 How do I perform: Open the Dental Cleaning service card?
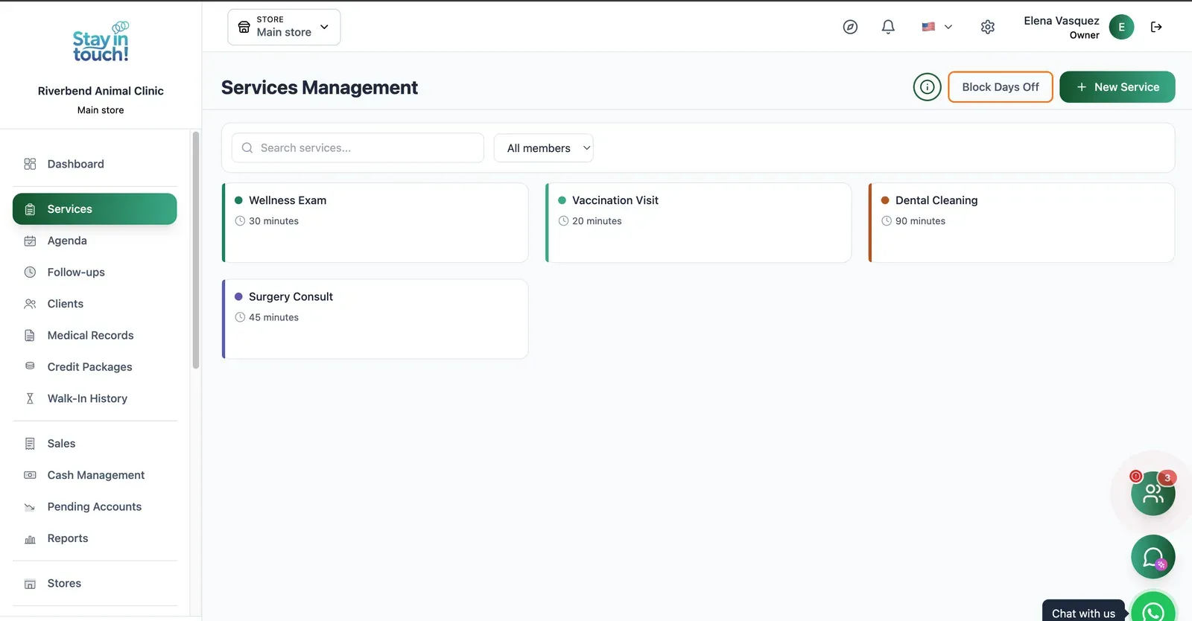[x=1022, y=223]
